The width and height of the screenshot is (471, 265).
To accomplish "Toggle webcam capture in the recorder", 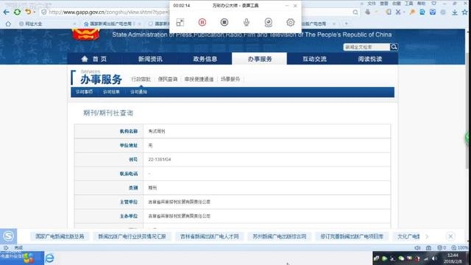I will 268,22.
